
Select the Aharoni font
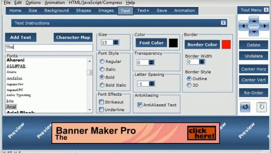pos(15,60)
